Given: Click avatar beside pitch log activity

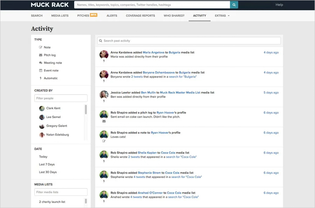Looking at the screenshot, I should coord(104,114).
